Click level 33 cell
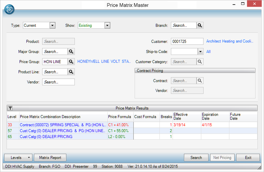Screen dimensions: 264x172 pos(13,125)
